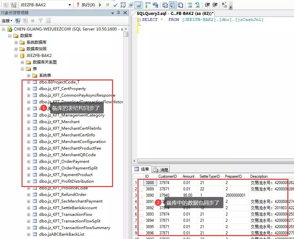Click the Object Explorer stop icon
The image size is (294, 239).
33,21
